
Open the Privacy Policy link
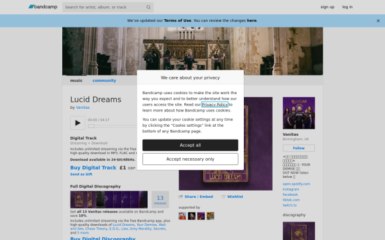pyautogui.click(x=214, y=104)
